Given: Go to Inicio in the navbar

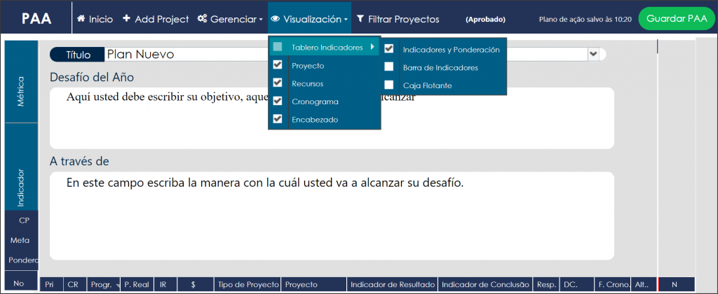Looking at the screenshot, I should coord(95,19).
